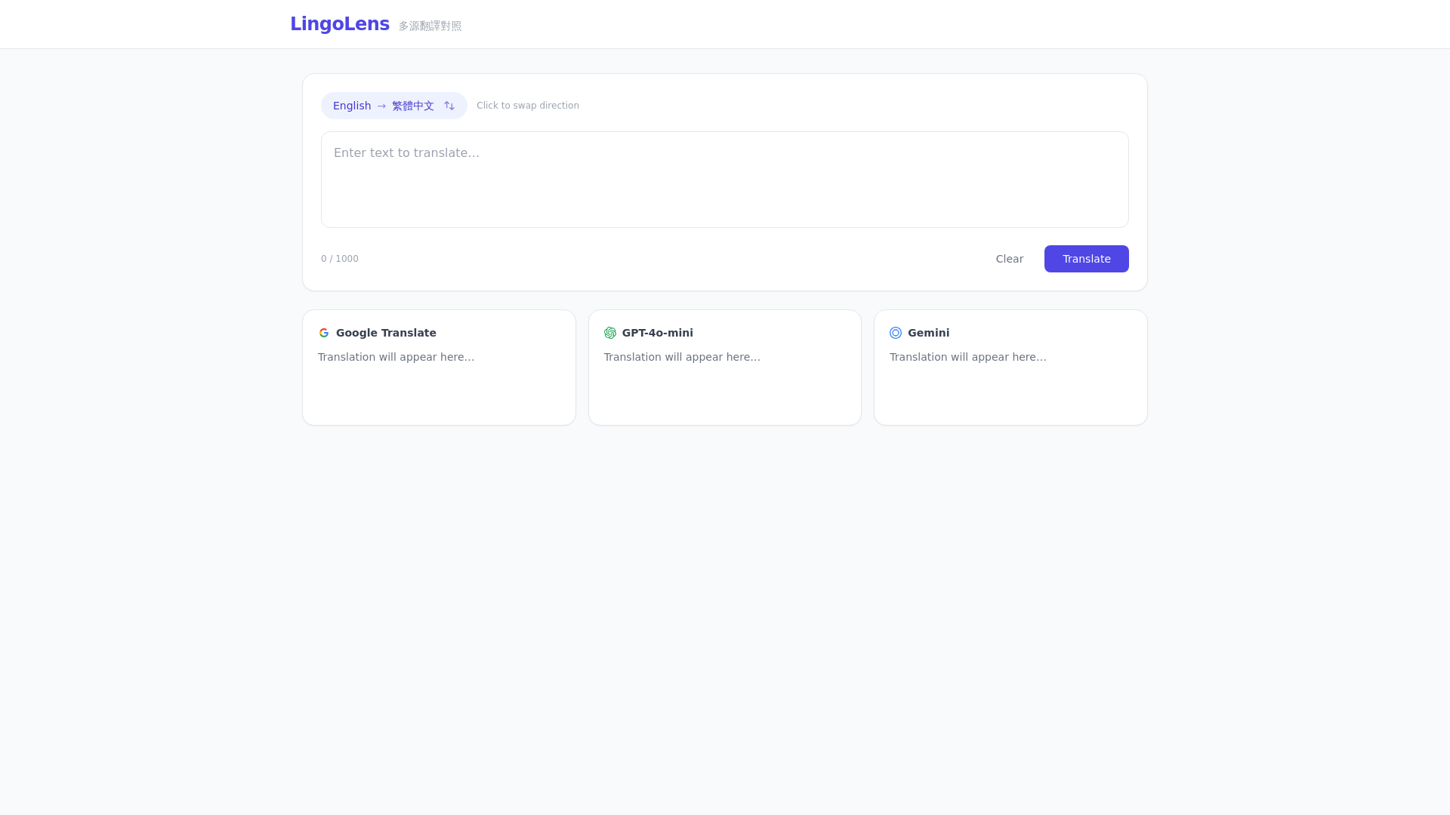Click the English source language label
This screenshot has height=815, width=1450.
[x=352, y=106]
